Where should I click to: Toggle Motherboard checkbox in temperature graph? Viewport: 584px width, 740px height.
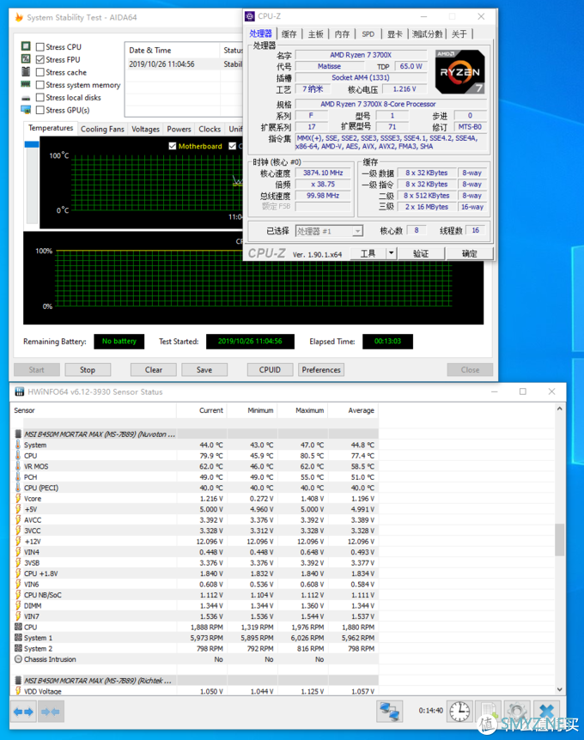(x=173, y=146)
